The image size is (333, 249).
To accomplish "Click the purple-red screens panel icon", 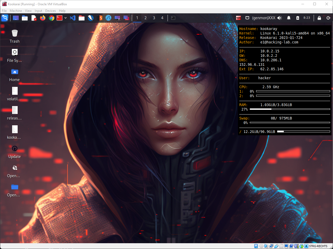I will tap(126, 18).
